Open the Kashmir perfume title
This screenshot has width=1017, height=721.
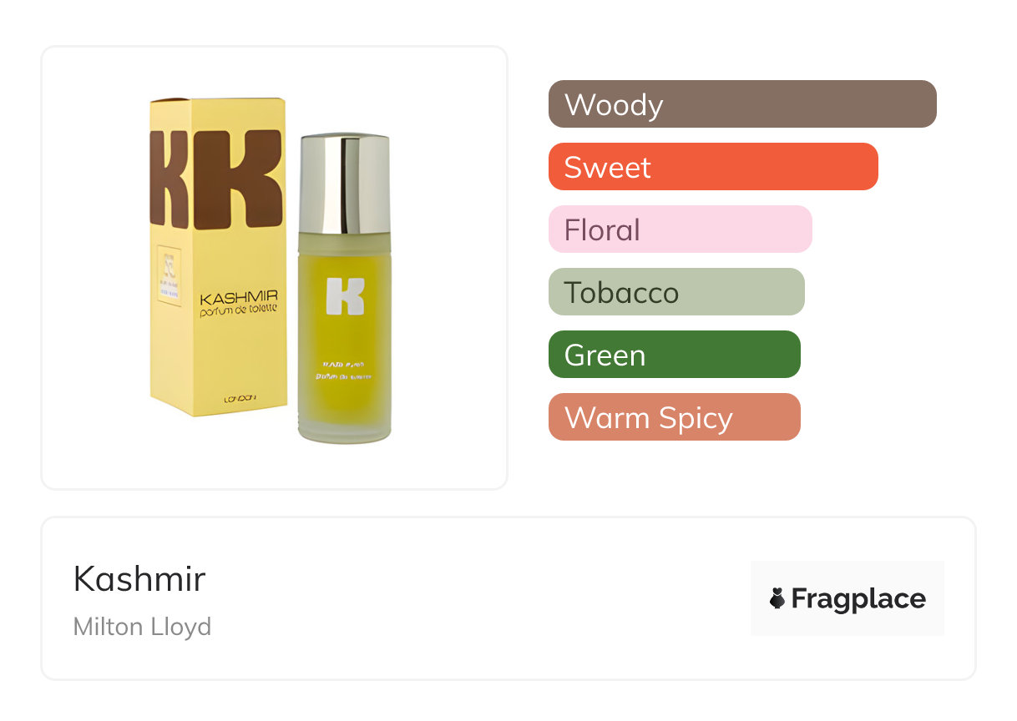pos(139,579)
